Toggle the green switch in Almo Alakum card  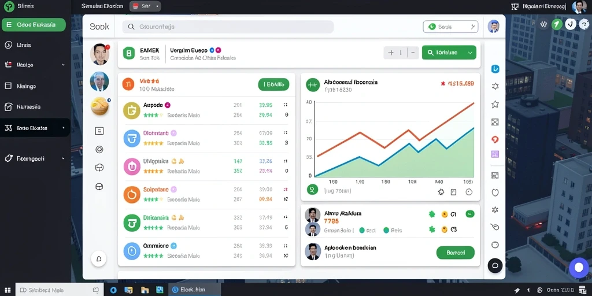[470, 214]
